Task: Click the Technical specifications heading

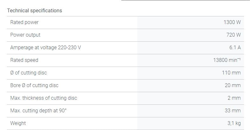Action: click(x=34, y=10)
